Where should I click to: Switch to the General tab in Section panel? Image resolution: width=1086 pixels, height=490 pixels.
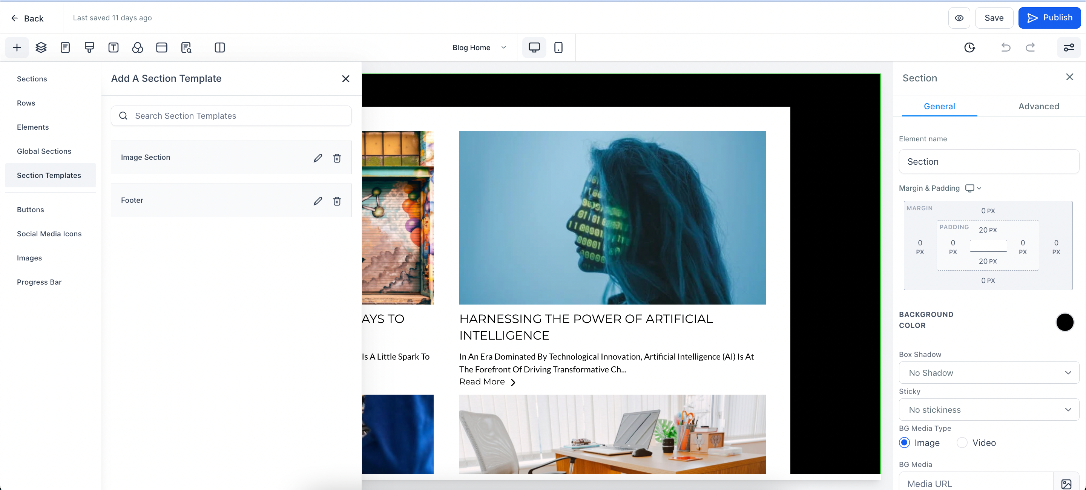tap(940, 107)
